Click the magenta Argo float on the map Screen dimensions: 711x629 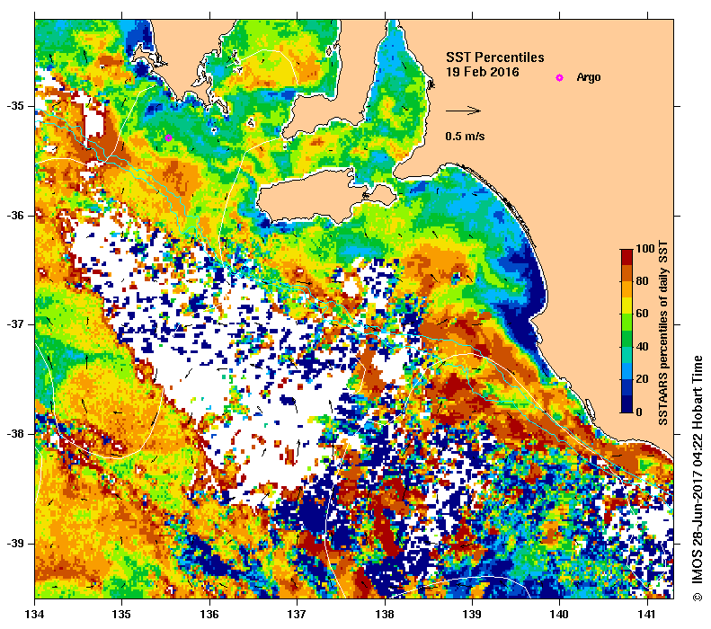pyautogui.click(x=168, y=137)
